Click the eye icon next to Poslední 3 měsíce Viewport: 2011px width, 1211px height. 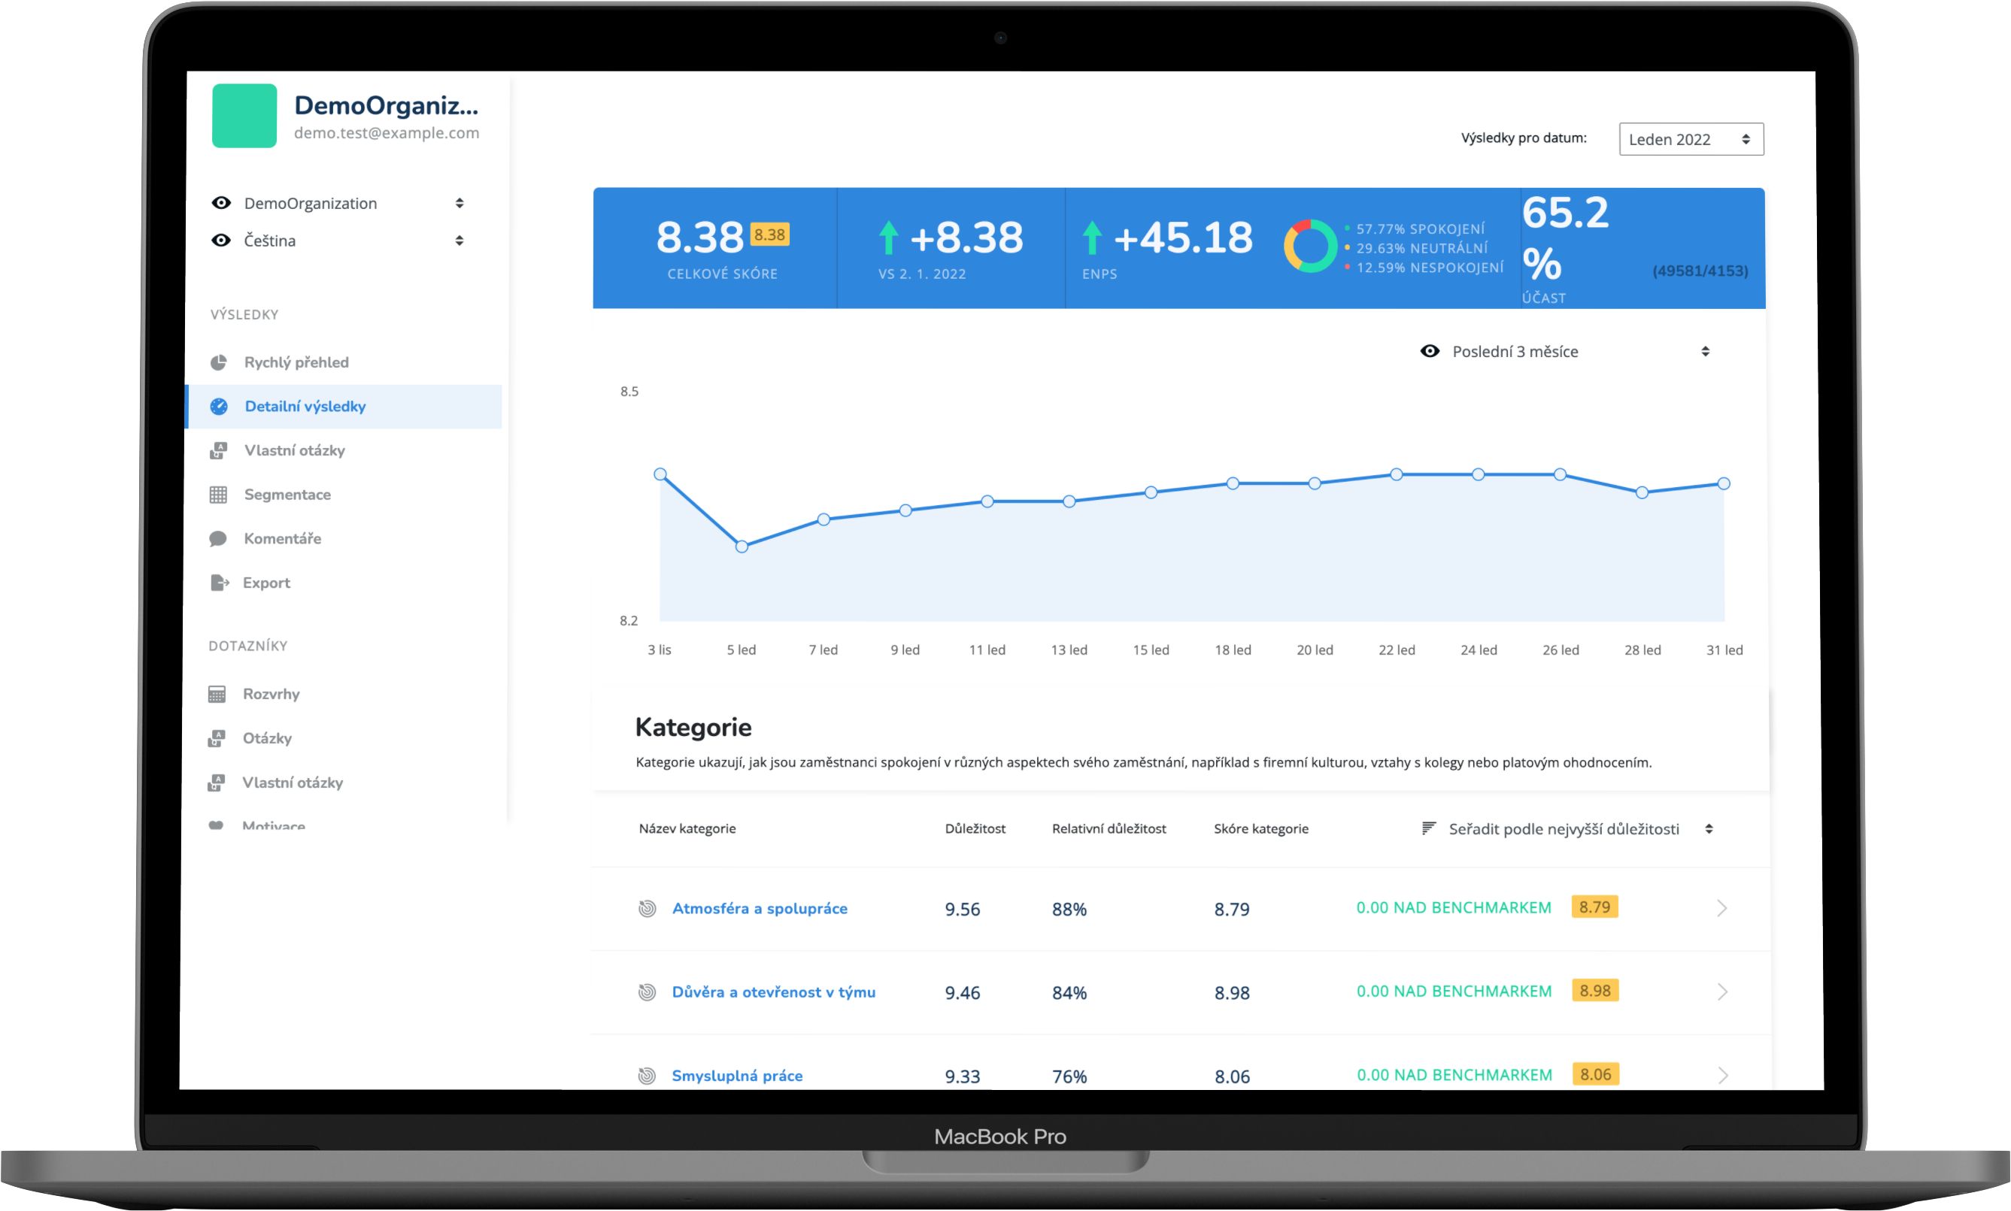(1430, 352)
